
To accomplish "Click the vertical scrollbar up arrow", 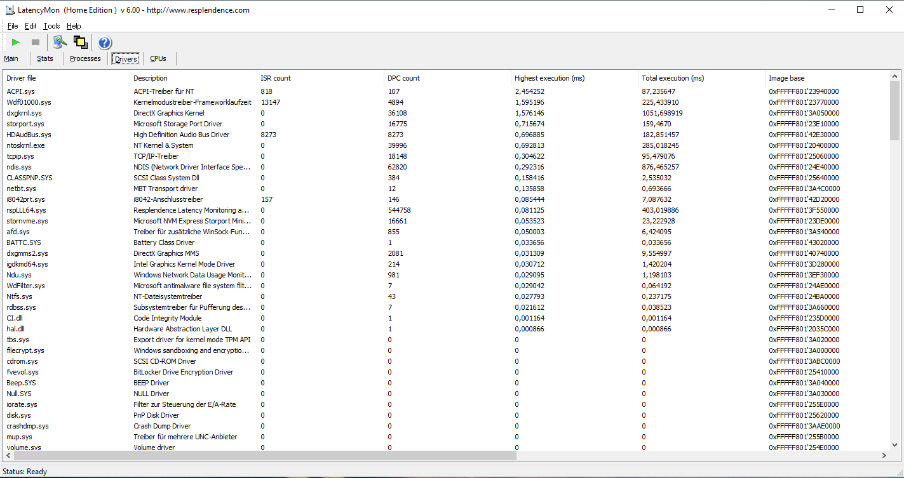I will point(894,76).
